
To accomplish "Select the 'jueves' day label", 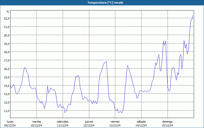I will click(89, 122).
